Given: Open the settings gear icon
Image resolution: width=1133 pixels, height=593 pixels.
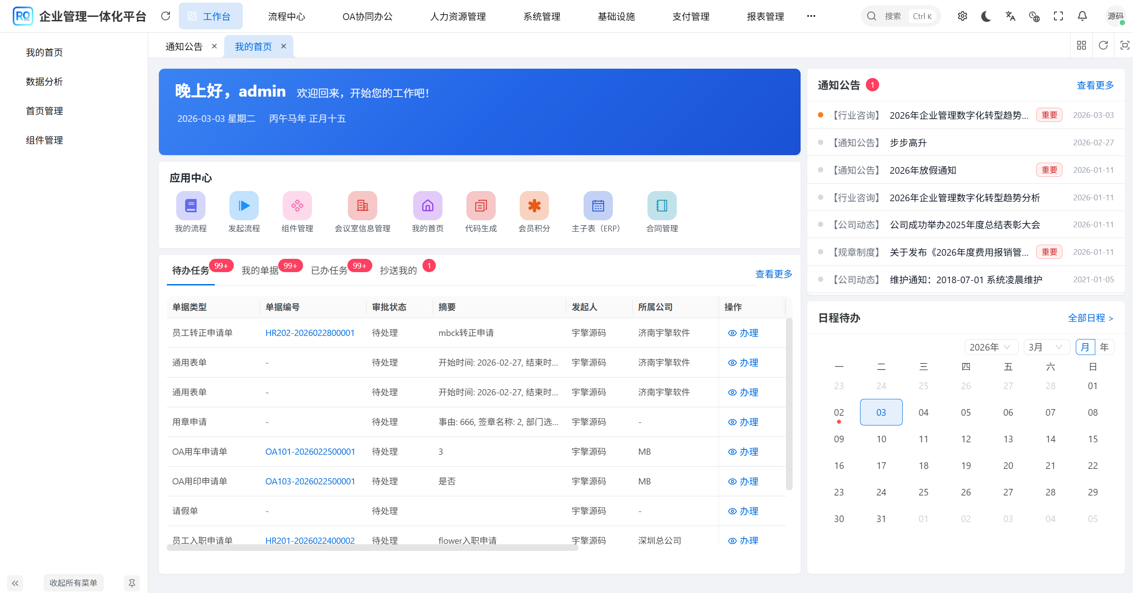Looking at the screenshot, I should click(962, 16).
